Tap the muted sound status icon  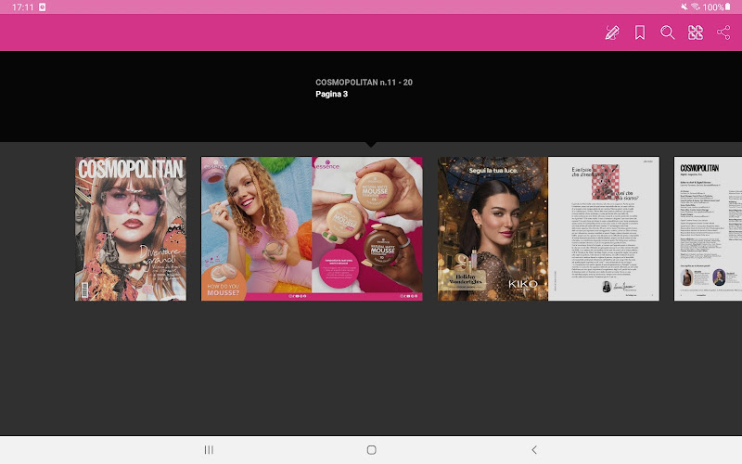pyautogui.click(x=684, y=6)
